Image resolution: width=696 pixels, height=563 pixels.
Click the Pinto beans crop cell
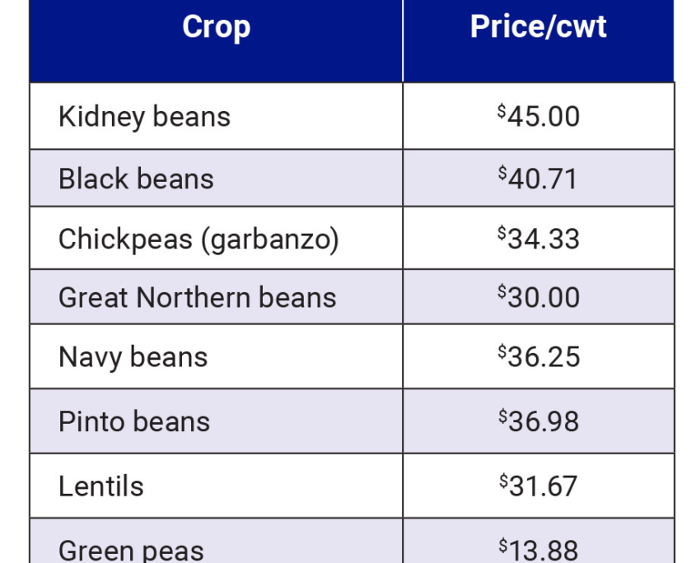point(134,421)
